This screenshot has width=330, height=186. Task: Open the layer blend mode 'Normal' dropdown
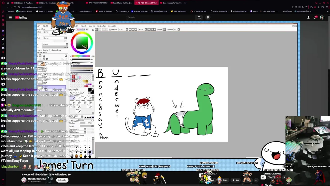point(55,44)
